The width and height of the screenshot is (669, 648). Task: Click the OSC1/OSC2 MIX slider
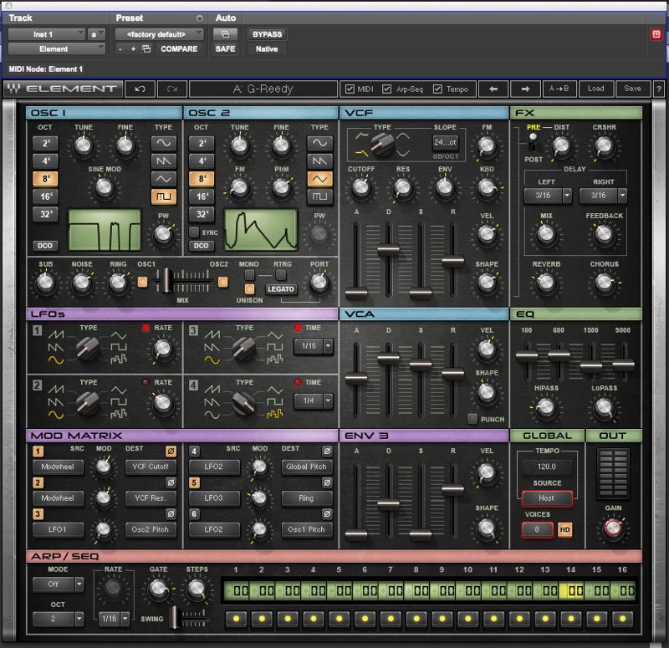(166, 280)
